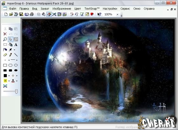This screenshot has height=130, width=178.
Task: Select the rubber stamp tool
Action: click(13, 81)
